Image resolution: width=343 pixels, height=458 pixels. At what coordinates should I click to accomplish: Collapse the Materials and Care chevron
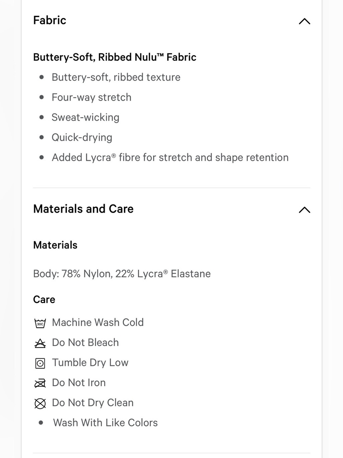pos(304,210)
